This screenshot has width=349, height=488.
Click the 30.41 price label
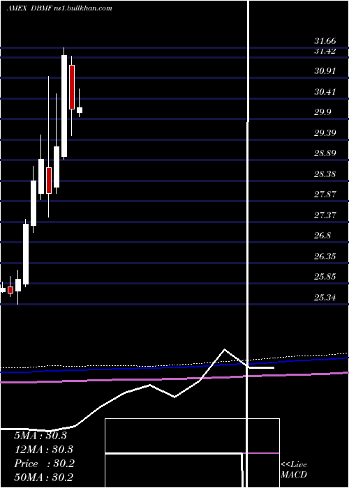tap(325, 92)
